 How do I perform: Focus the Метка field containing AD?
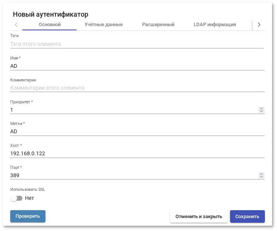point(137,131)
